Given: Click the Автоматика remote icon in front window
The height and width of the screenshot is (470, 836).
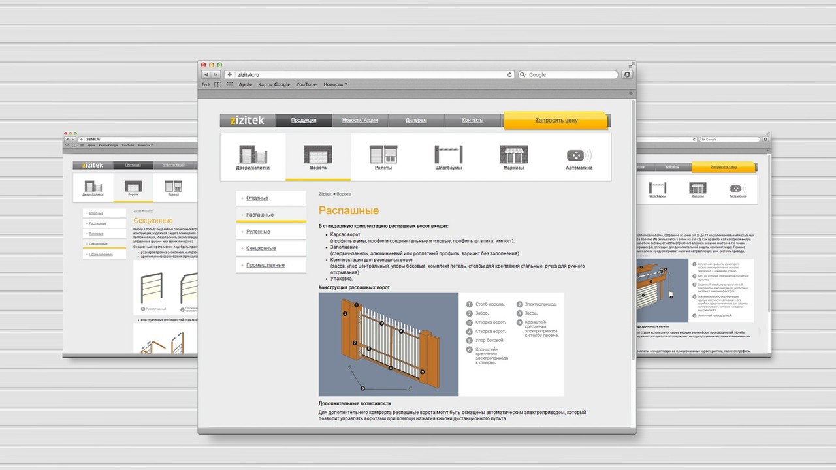Looking at the screenshot, I should [579, 155].
